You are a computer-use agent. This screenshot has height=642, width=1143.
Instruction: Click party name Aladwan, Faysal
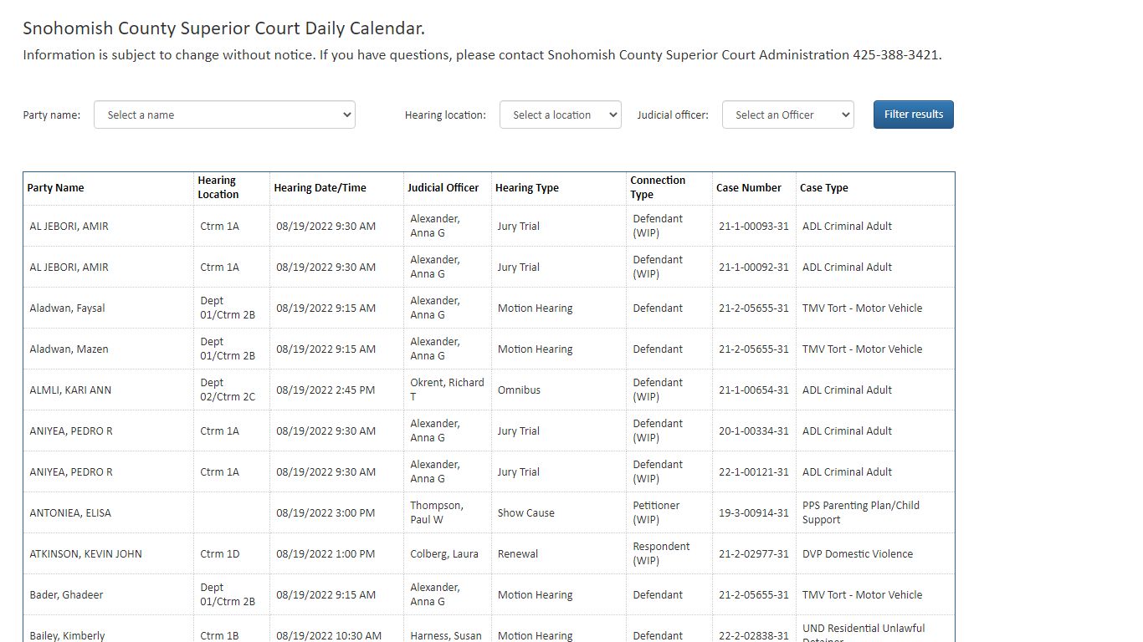coord(68,308)
